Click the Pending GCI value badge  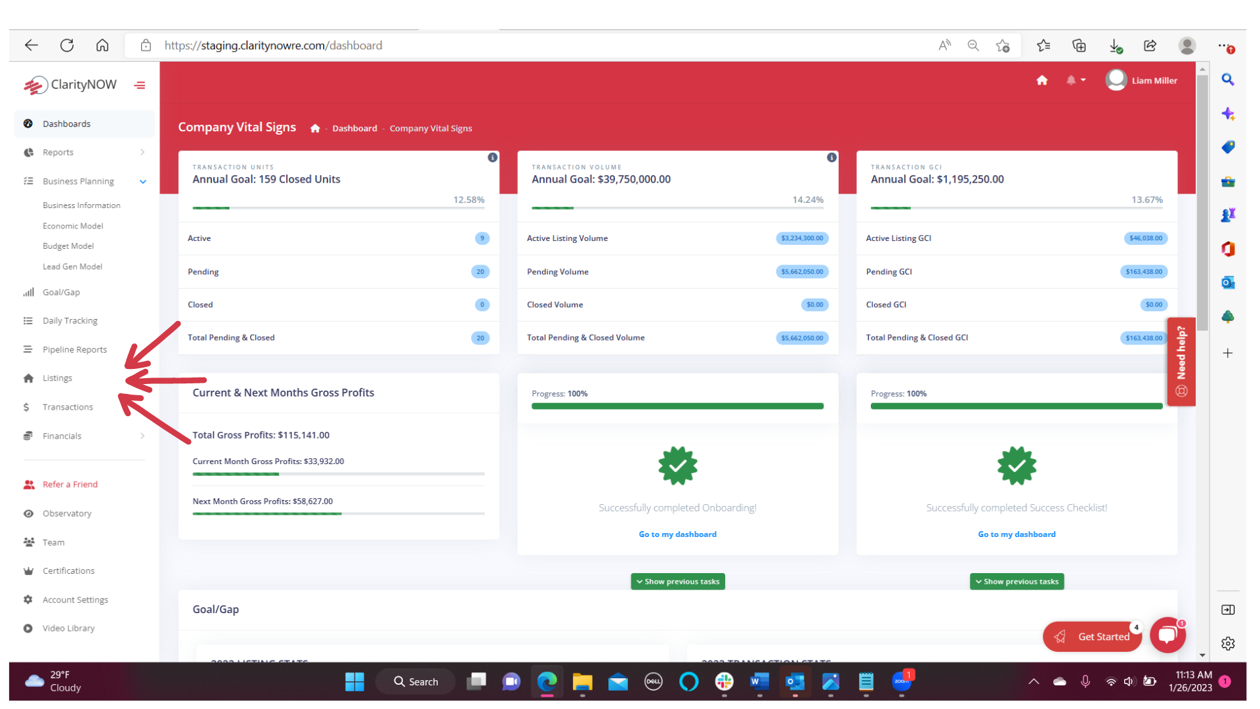[x=1144, y=272]
